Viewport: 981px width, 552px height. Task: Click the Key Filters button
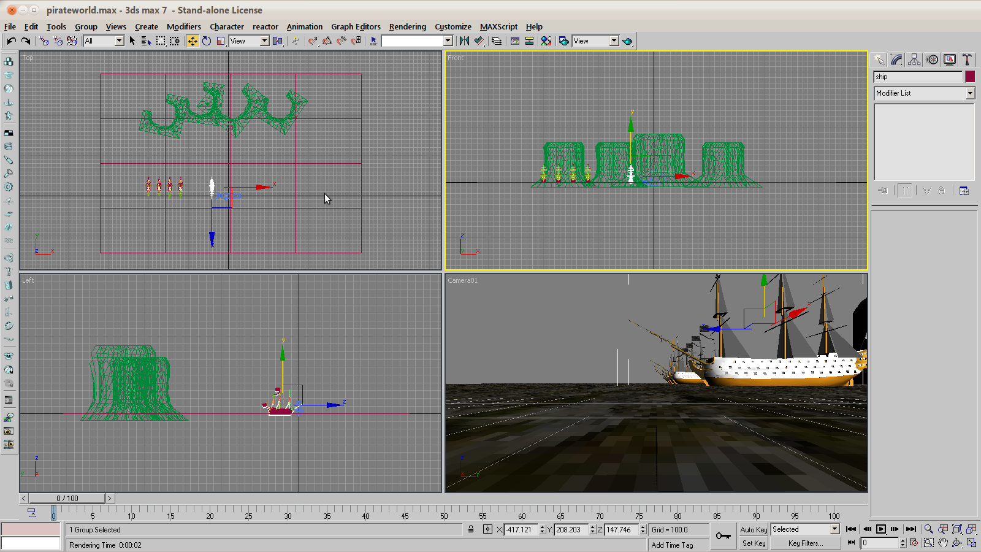coord(805,543)
